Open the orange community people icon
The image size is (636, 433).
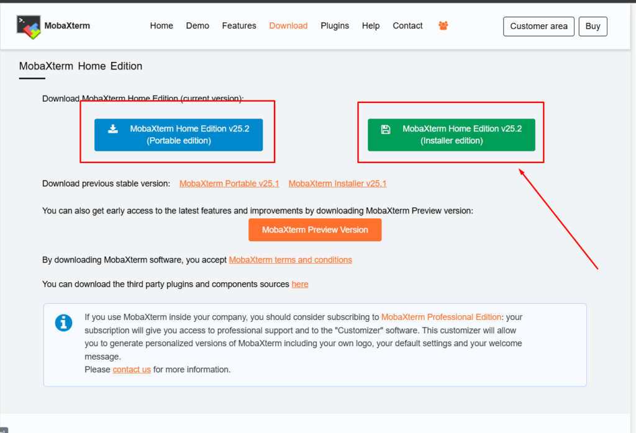(x=443, y=26)
